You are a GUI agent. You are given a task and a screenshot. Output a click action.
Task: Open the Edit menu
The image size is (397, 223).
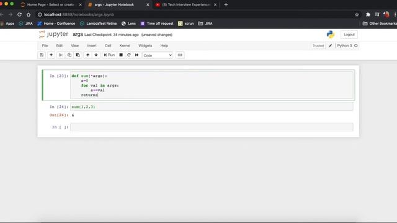tap(60, 46)
